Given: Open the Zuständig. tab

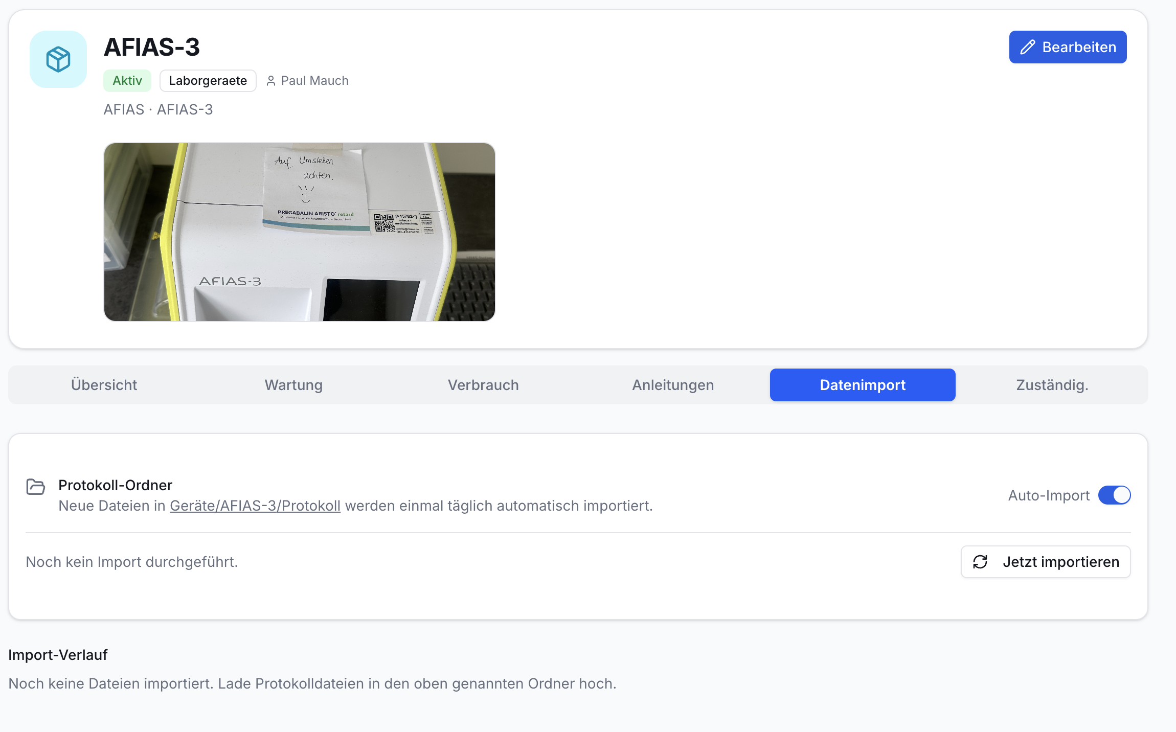Looking at the screenshot, I should point(1052,385).
